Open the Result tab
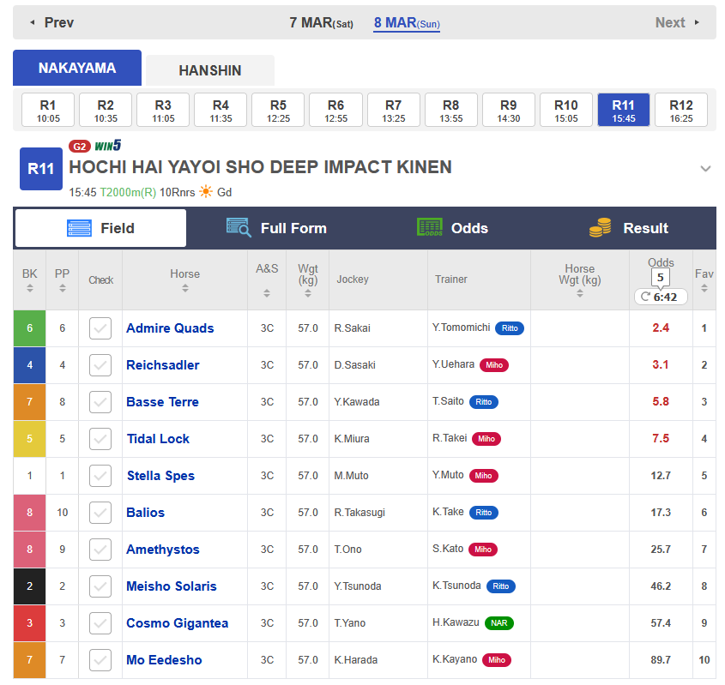 click(628, 228)
